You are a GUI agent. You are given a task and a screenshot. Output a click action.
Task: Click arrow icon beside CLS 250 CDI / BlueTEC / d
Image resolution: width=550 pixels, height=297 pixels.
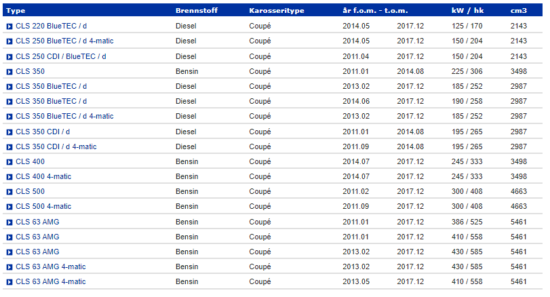[9, 57]
